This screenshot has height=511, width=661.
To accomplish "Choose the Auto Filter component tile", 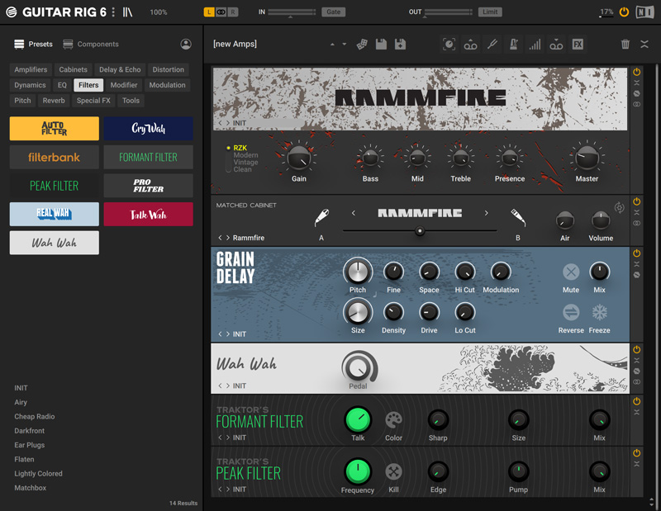I will (55, 129).
